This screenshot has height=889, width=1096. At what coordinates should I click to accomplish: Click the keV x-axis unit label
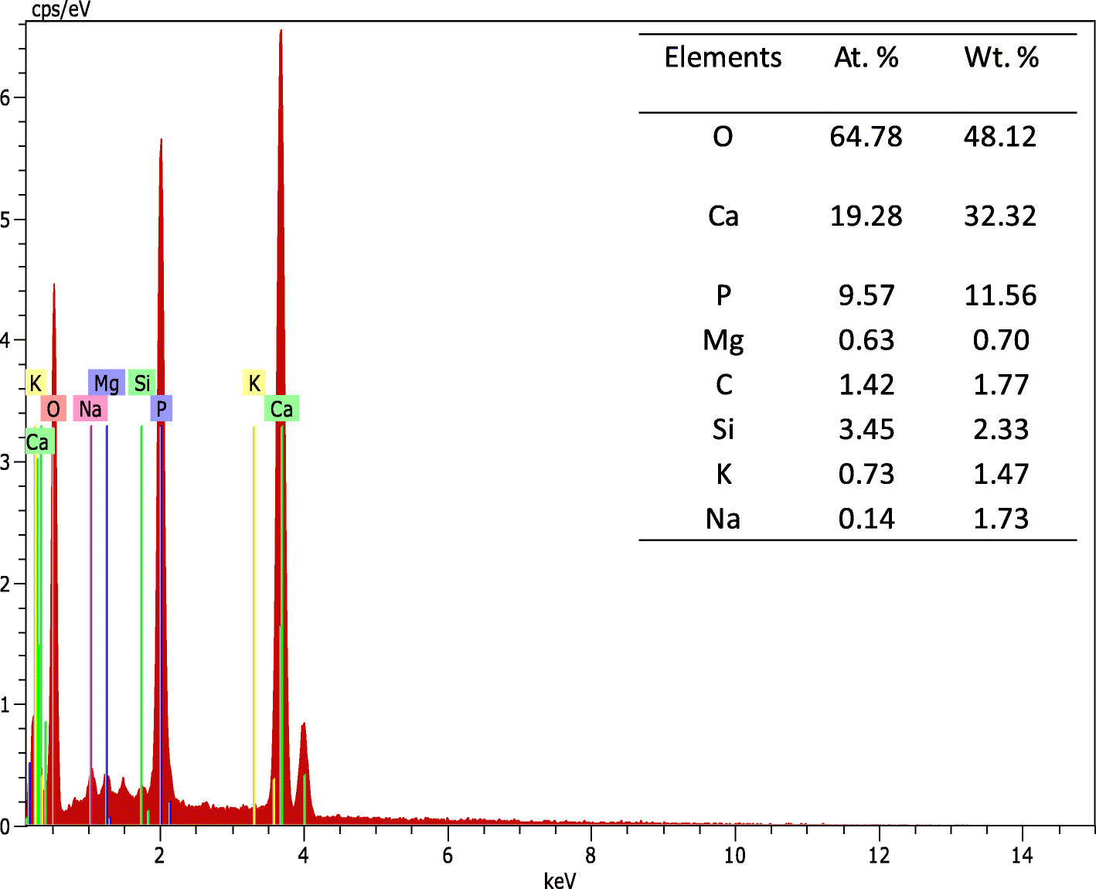(560, 880)
